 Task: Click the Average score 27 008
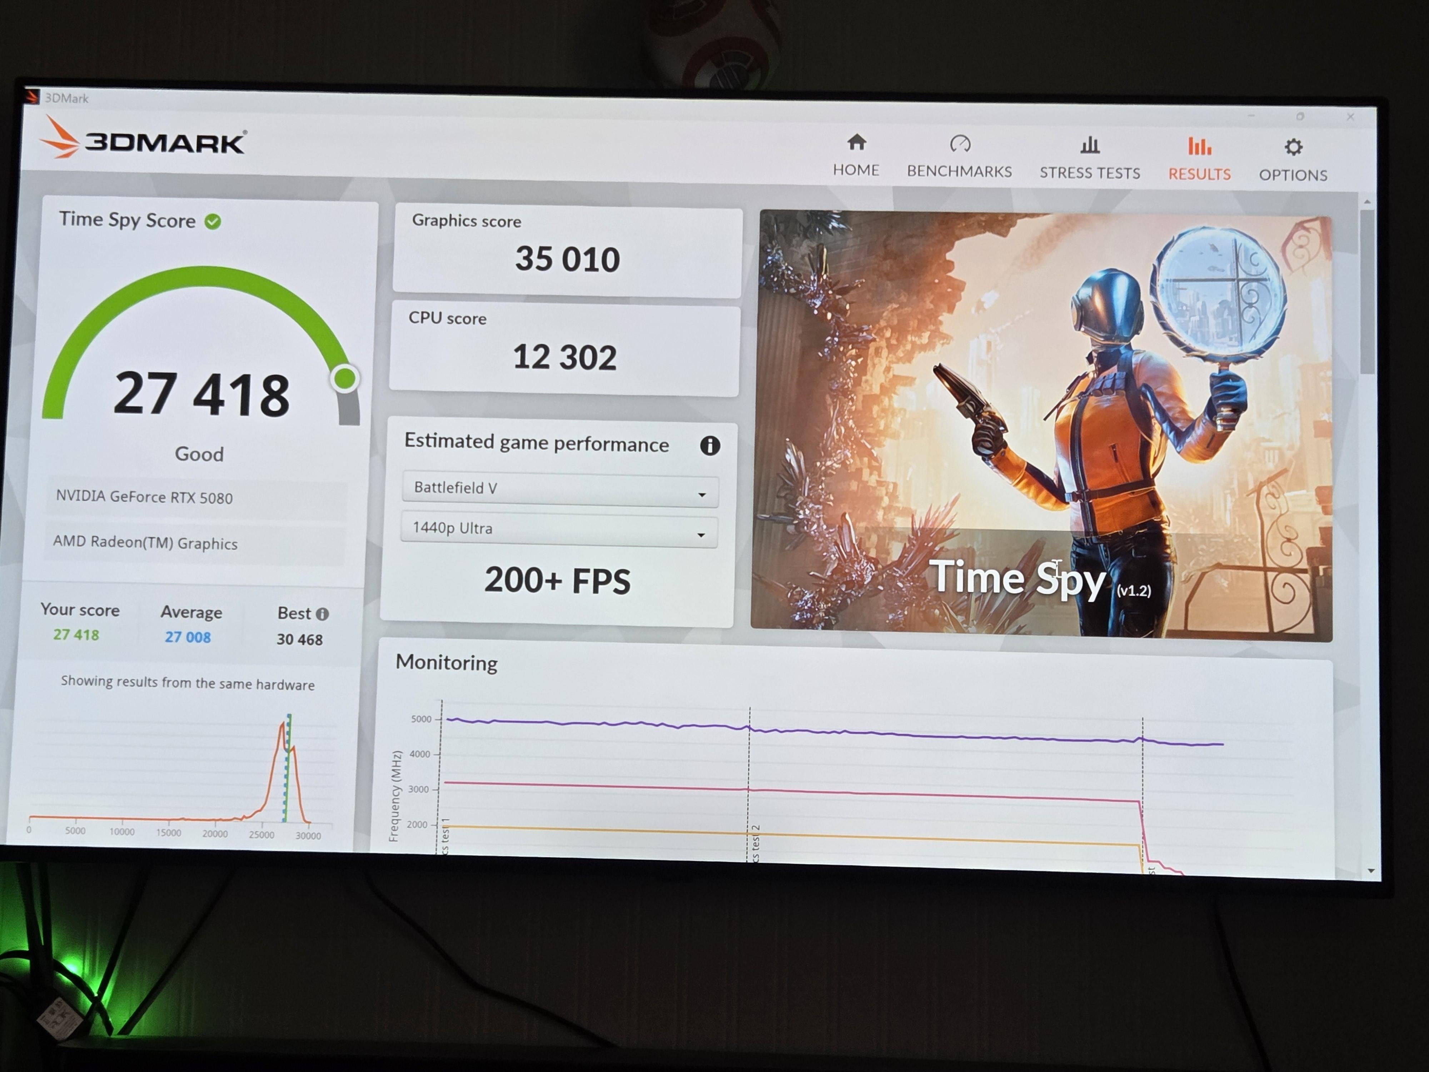(x=187, y=637)
